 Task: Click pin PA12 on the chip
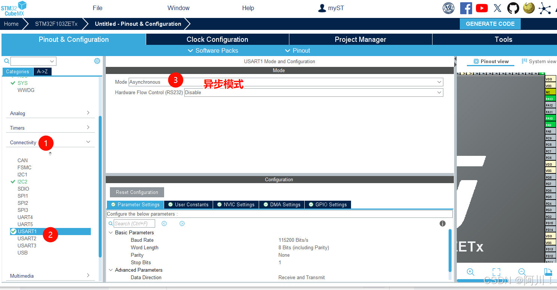point(551,105)
